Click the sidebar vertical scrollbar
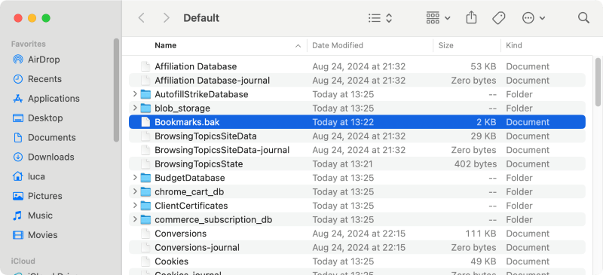The image size is (603, 275). pos(116,90)
